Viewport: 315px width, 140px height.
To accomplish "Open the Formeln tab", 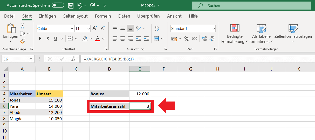I will 103,16.
